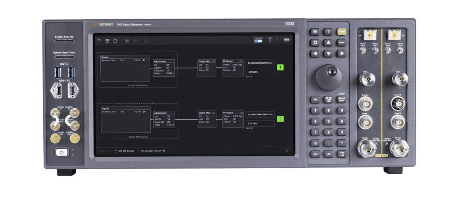Click the back navigation arrow
452x198 pixels.
127,40
